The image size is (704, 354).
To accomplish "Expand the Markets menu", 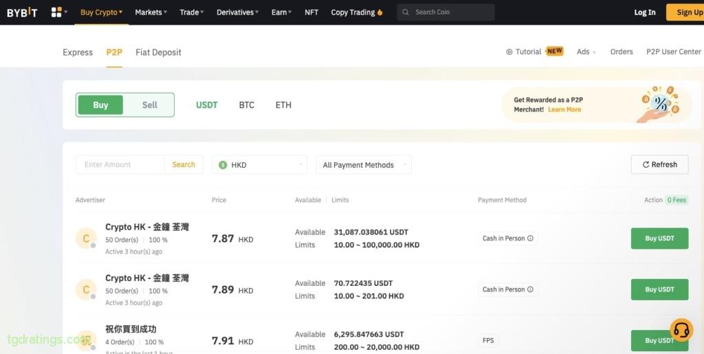I will (x=151, y=12).
